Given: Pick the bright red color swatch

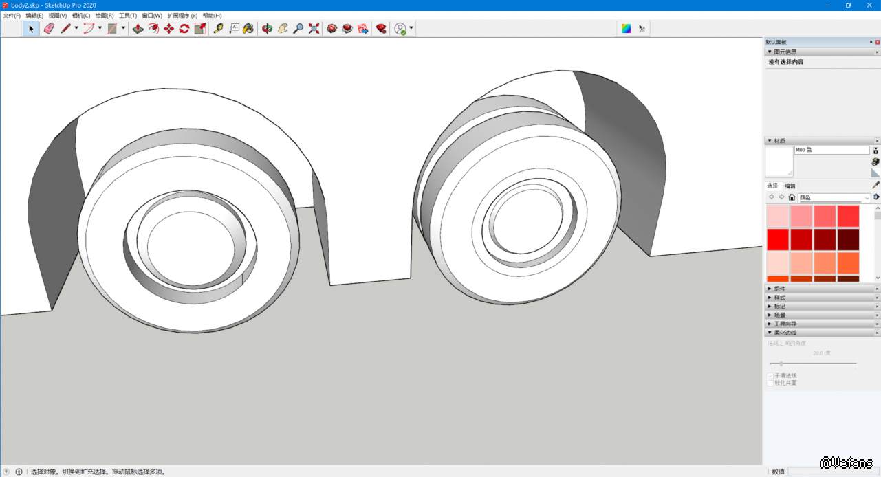Looking at the screenshot, I should (x=778, y=239).
